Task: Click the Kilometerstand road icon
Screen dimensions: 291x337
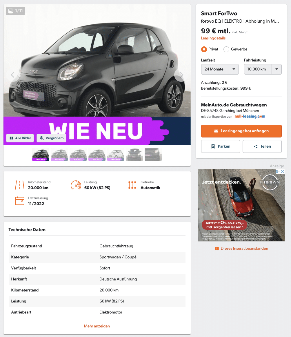Action: (x=19, y=185)
